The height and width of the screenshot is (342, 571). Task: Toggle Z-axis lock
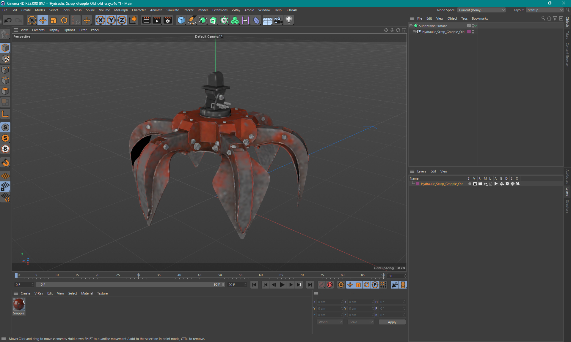pos(122,20)
